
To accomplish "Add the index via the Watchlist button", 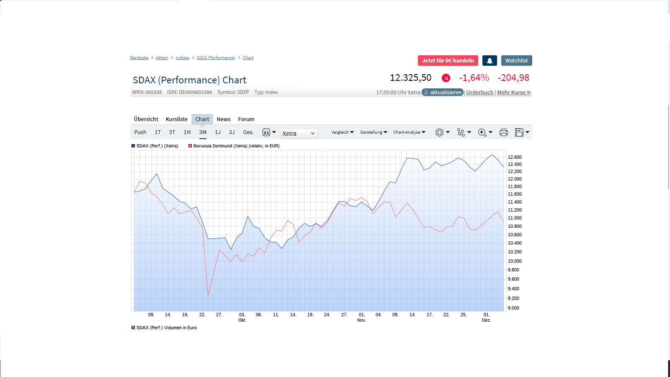I will coord(517,61).
